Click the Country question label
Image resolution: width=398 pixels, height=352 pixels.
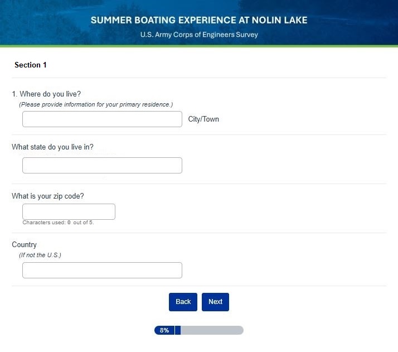(x=24, y=244)
